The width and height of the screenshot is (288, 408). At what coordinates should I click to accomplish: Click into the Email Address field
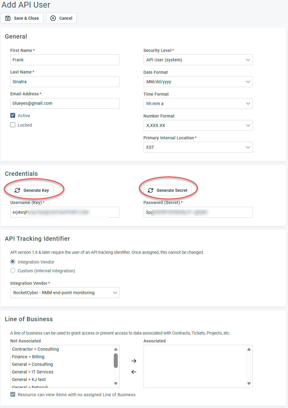[65, 103]
